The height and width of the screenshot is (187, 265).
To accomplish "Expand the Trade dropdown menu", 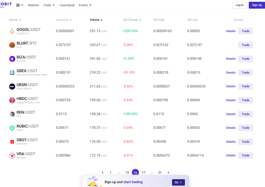I will pos(49,5).
